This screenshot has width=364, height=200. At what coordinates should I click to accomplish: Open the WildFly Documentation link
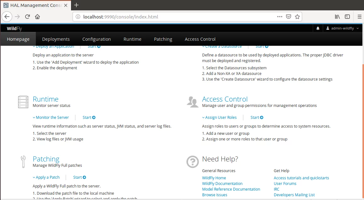[x=222, y=184]
